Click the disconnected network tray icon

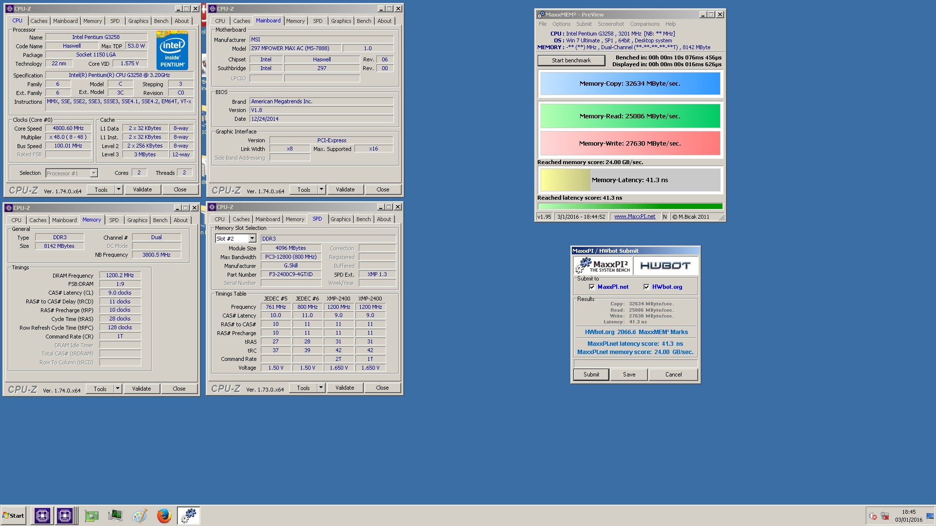coord(885,516)
